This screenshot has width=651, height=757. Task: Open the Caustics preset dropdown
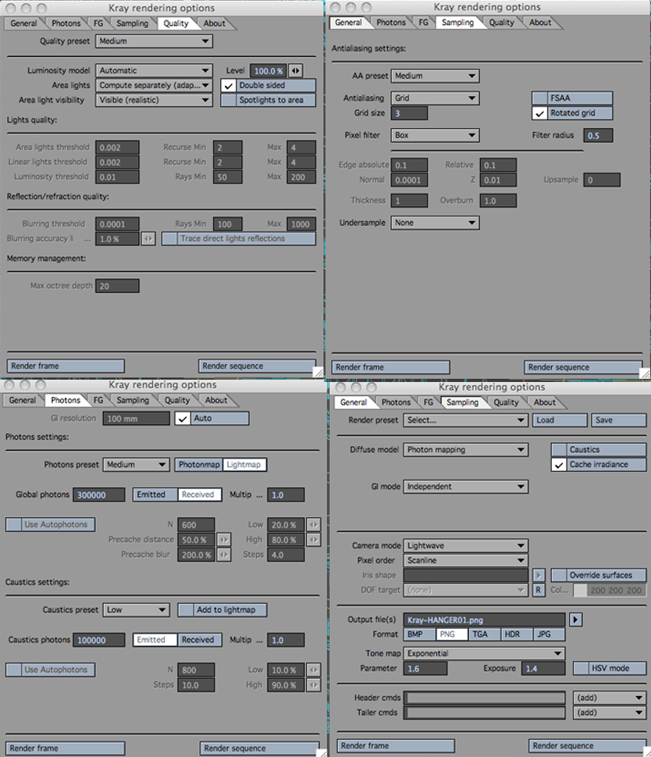tap(136, 610)
